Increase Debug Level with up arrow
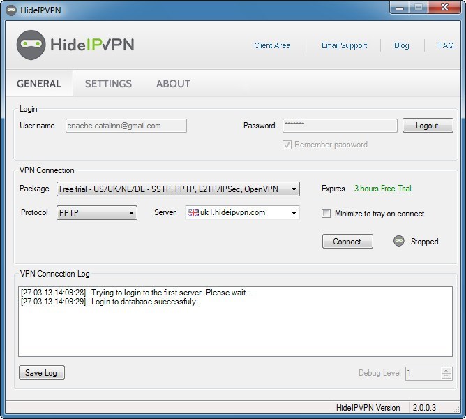The height and width of the screenshot is (419, 466). pyautogui.click(x=446, y=370)
